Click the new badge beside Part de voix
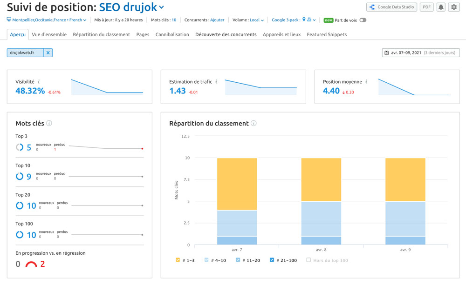 click(x=329, y=20)
